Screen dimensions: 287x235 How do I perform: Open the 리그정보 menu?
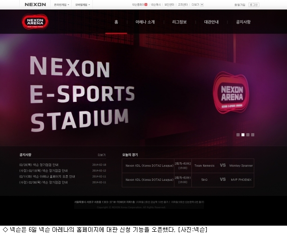click(179, 22)
